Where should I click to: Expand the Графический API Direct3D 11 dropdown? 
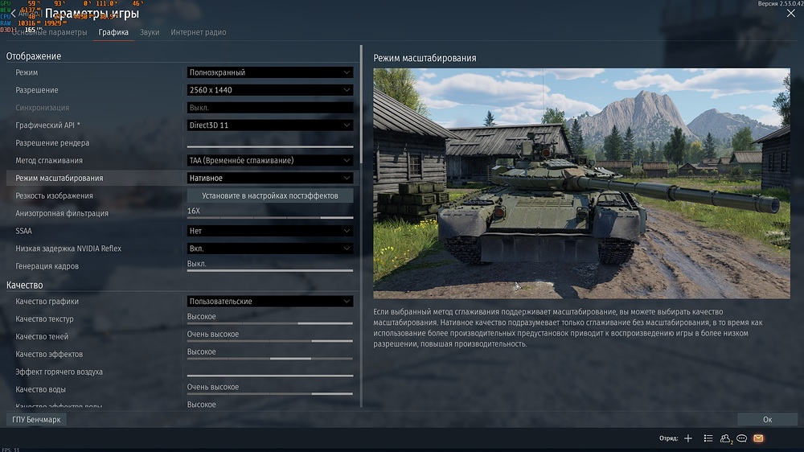point(270,125)
